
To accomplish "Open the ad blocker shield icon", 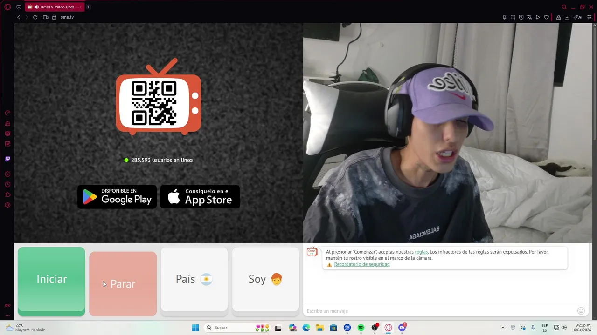I will [521, 17].
